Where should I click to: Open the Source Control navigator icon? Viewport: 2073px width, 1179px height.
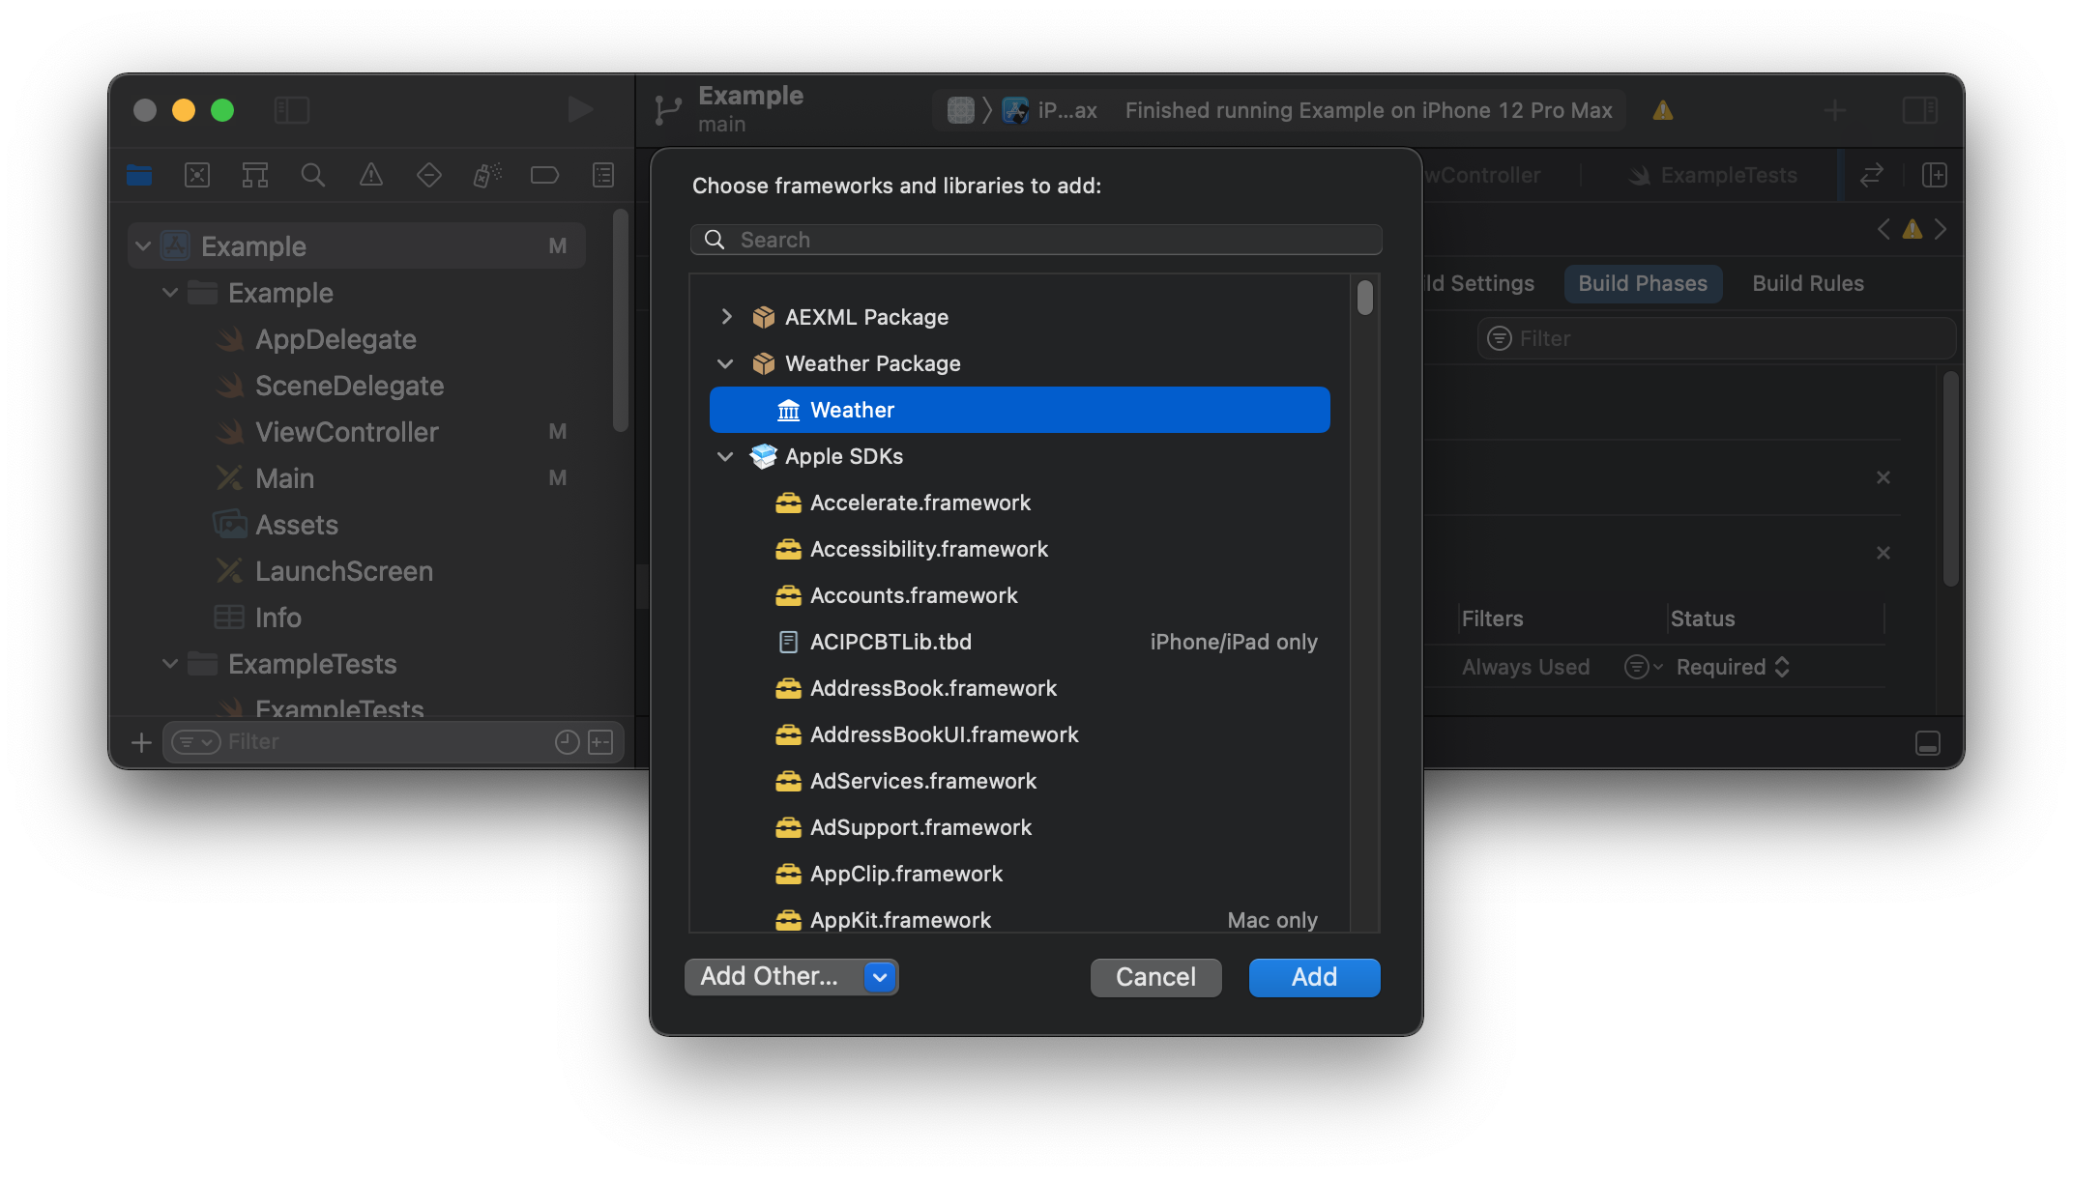pos(197,175)
